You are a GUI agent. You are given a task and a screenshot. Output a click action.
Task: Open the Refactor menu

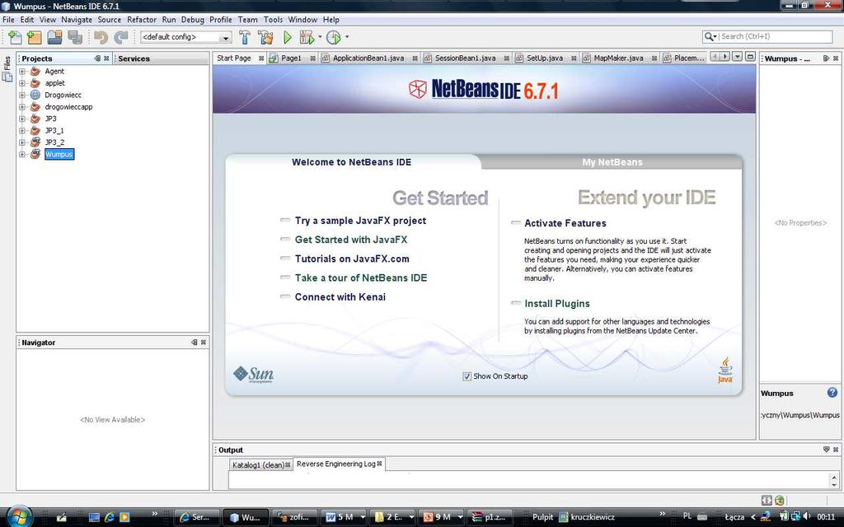[142, 20]
